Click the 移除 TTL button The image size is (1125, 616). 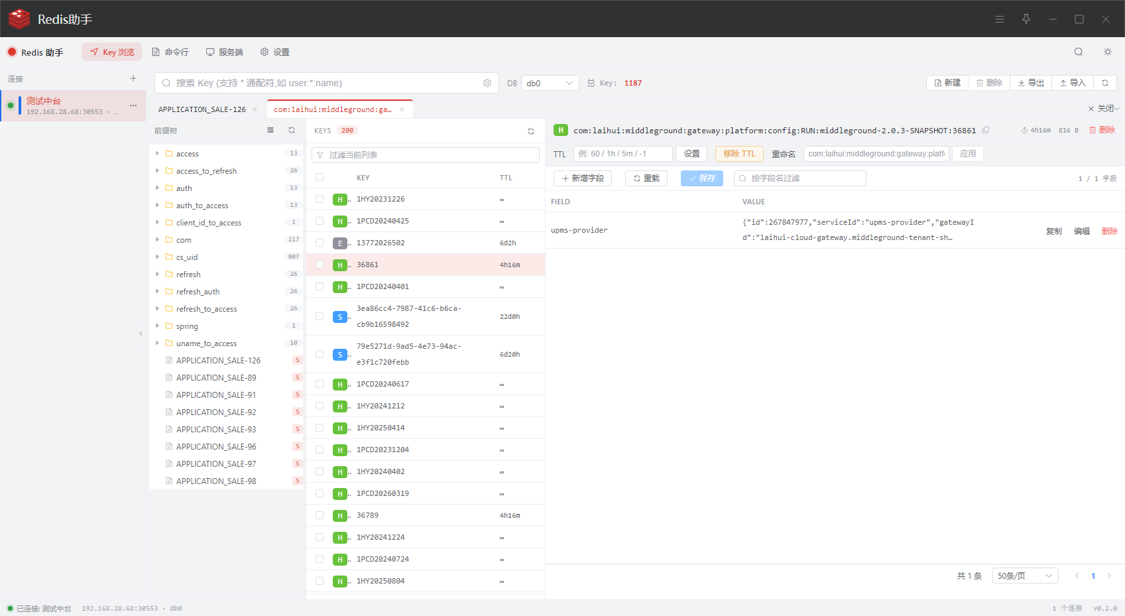coord(739,154)
